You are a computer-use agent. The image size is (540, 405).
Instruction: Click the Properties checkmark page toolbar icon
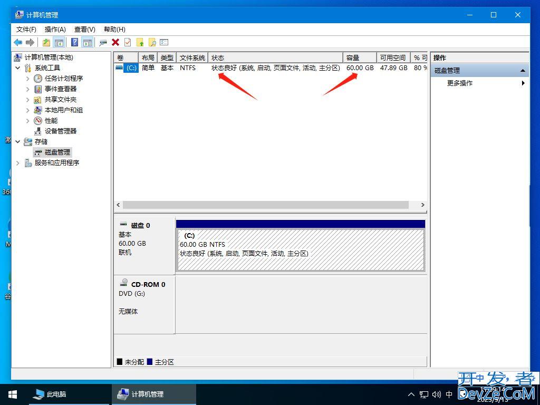pyautogui.click(x=128, y=42)
